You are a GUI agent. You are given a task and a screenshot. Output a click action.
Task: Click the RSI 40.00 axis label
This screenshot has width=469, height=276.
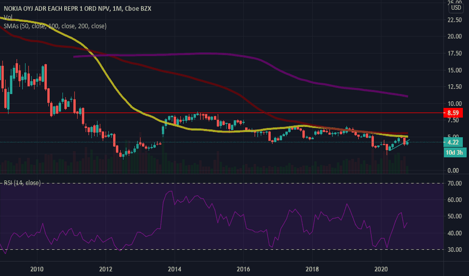click(454, 233)
